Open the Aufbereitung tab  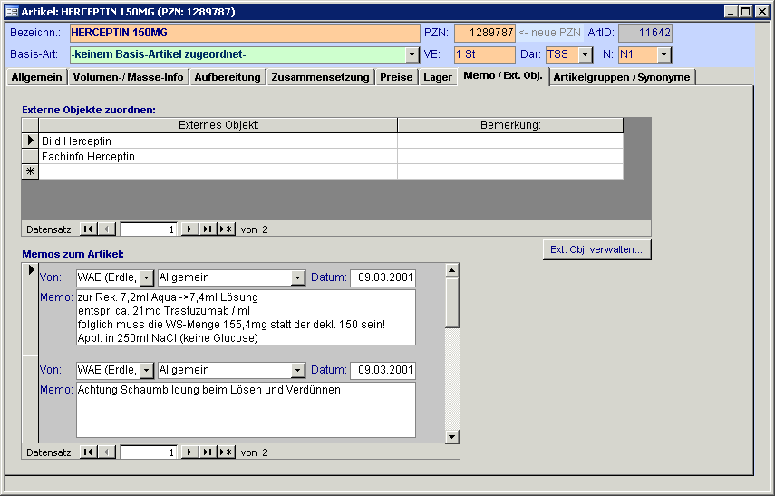228,77
